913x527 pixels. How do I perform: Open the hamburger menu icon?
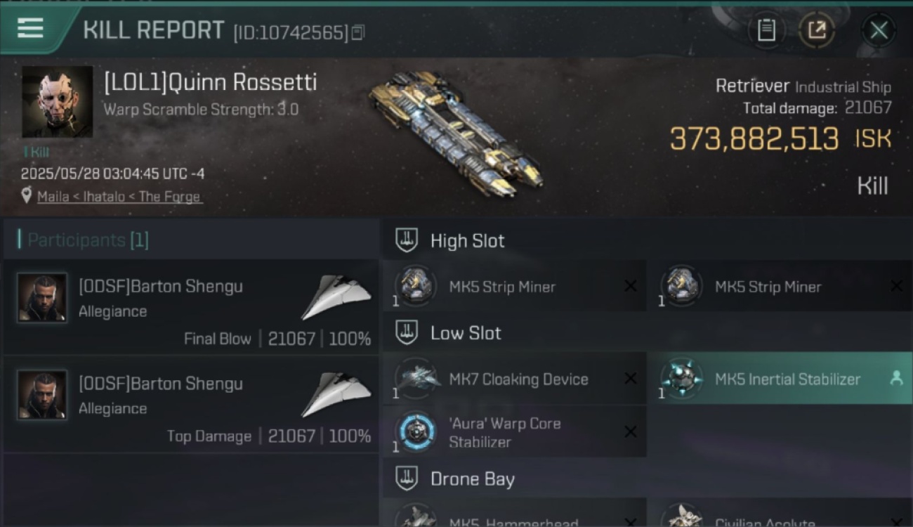pyautogui.click(x=30, y=28)
